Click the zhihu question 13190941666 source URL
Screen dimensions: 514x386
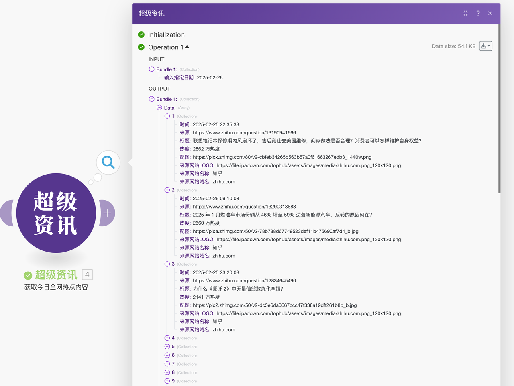pos(244,133)
